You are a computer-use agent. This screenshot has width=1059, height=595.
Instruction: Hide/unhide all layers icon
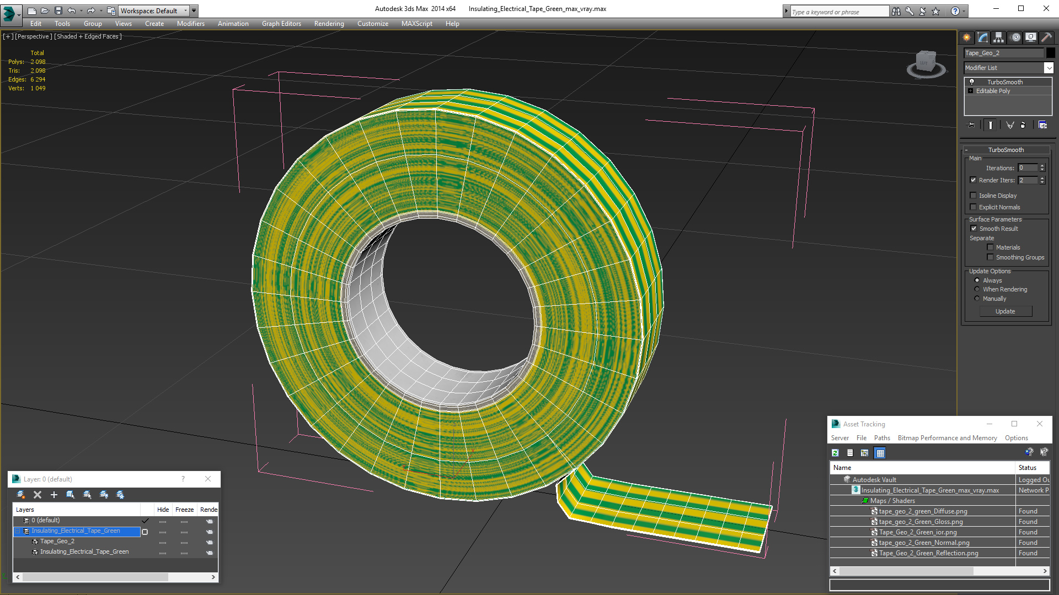[x=104, y=495]
